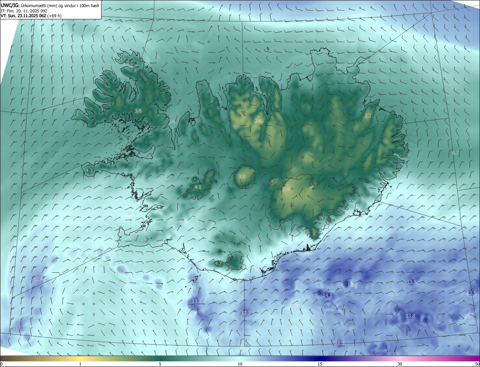Image resolution: width=480 pixels, height=367 pixels.
Task: Click the 10.3 value label
Action: point(296,306)
